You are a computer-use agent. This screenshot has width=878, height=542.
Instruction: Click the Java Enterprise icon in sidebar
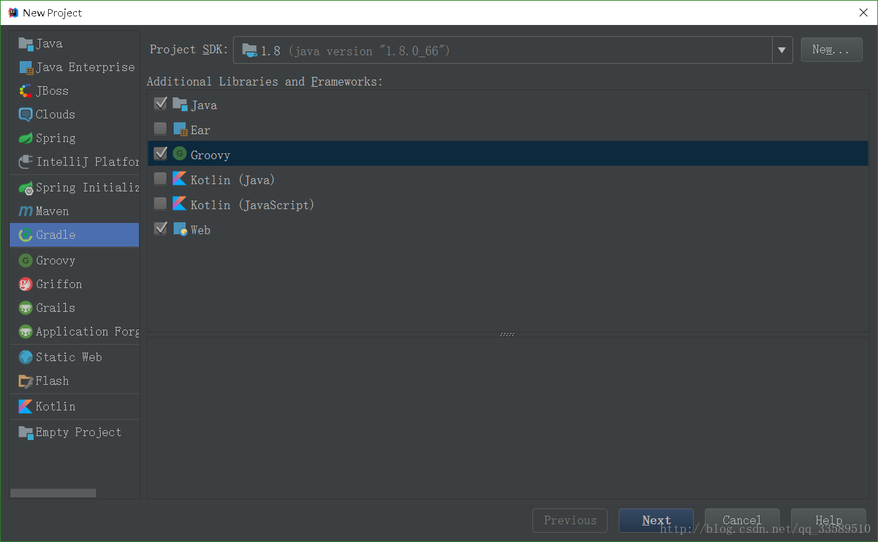coord(26,68)
